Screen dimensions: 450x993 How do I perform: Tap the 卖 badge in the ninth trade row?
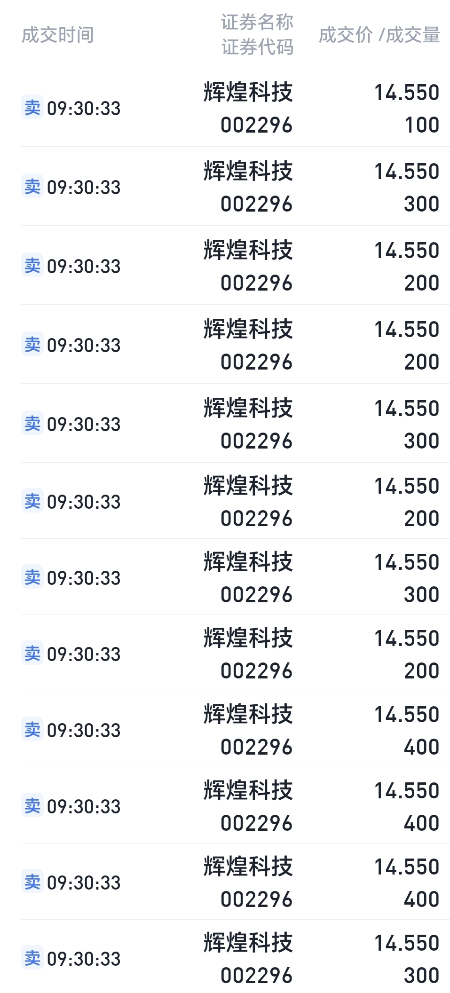coord(32,730)
